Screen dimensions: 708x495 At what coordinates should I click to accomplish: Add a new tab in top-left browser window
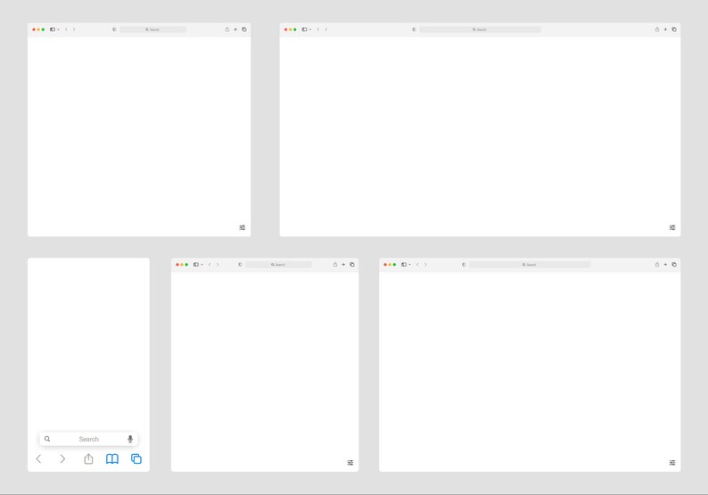[235, 29]
